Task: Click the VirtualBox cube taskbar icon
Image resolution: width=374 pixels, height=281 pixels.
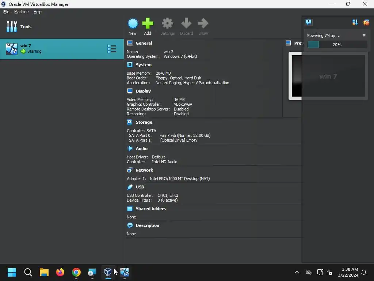Action: [108, 272]
